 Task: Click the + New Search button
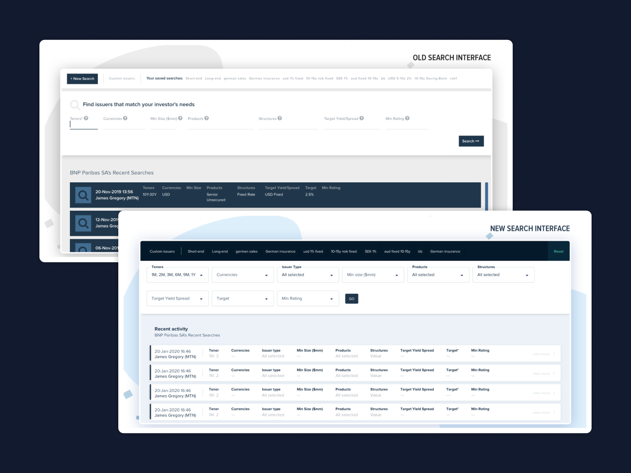(x=83, y=79)
